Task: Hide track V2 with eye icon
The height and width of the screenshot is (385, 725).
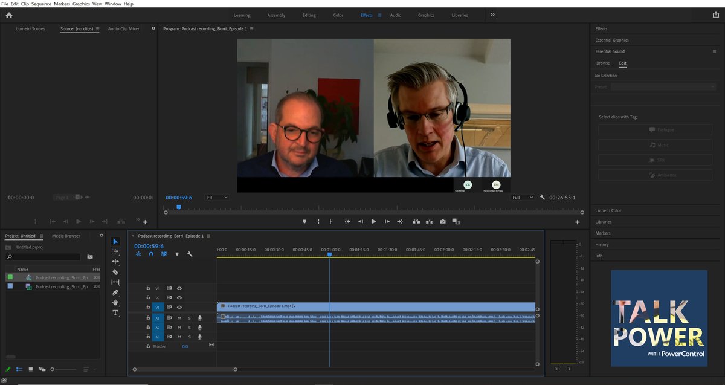Action: 179,298
